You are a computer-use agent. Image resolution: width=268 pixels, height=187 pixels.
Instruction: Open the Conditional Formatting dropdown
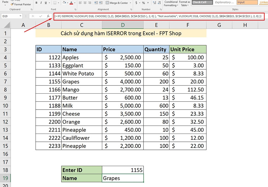click(x=171, y=3)
